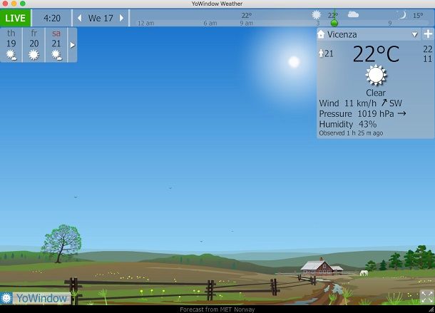Click the farmhouse in the landscape
The image size is (435, 313).
point(322,267)
